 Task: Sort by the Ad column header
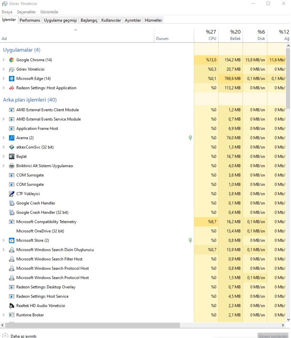pos(77,35)
